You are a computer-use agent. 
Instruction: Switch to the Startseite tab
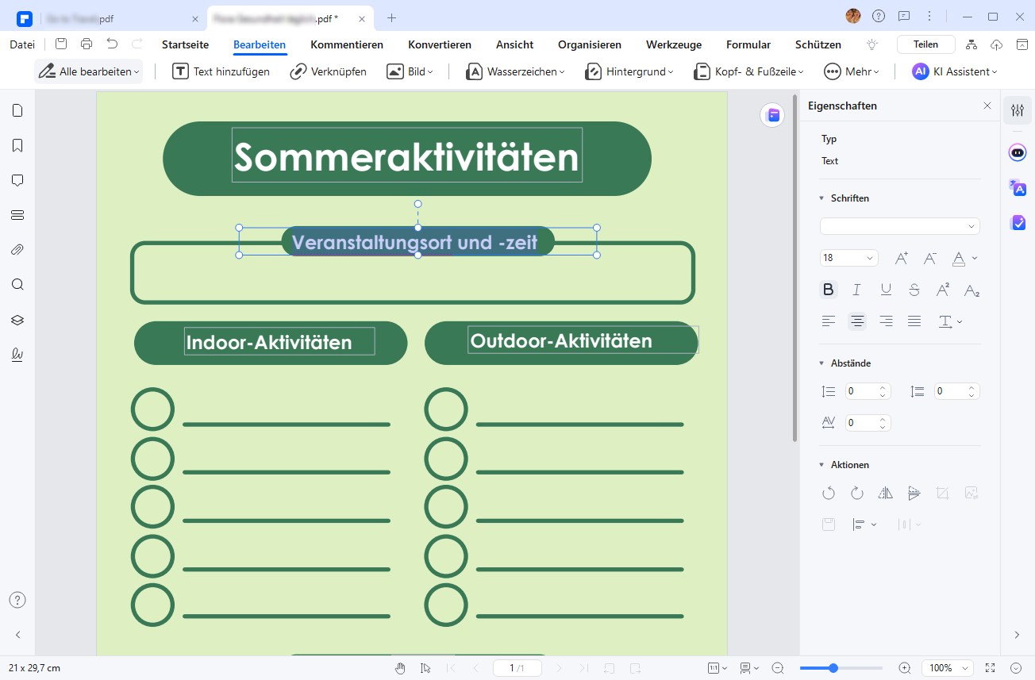pos(185,44)
